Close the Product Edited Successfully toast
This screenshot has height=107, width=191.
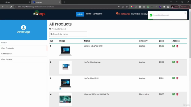tap(185, 13)
